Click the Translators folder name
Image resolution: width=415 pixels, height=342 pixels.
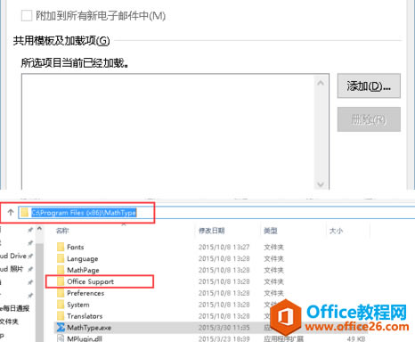pos(85,316)
